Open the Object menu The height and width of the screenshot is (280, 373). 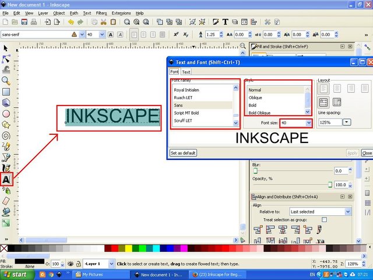click(59, 13)
